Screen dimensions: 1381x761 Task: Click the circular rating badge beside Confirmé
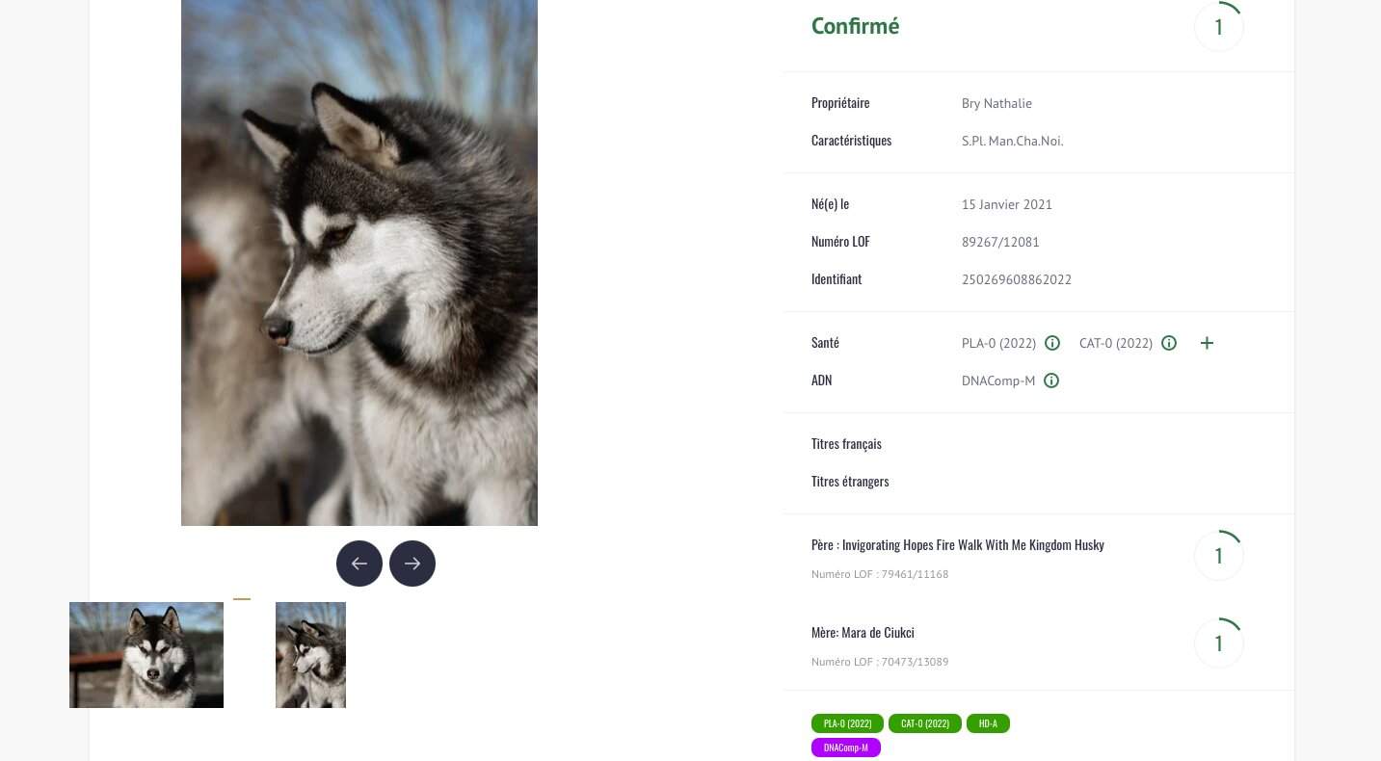pyautogui.click(x=1219, y=27)
